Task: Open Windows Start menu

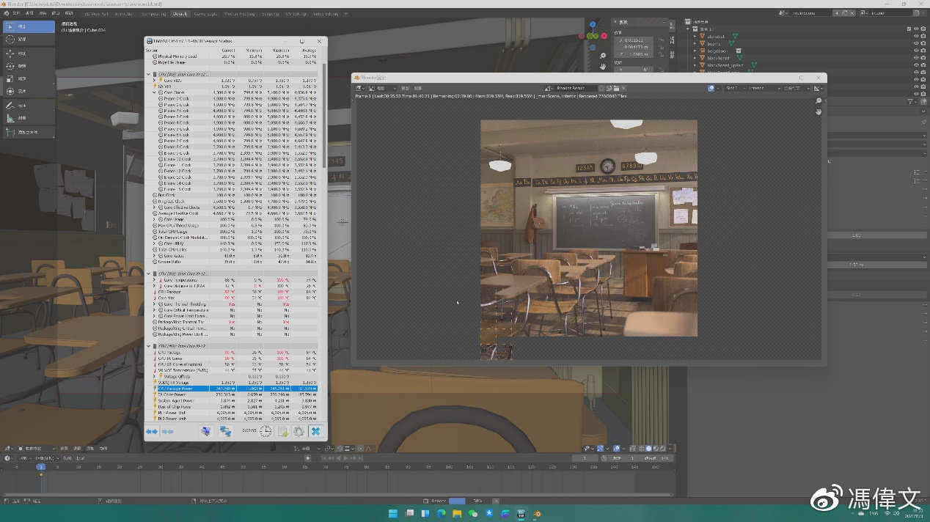Action: click(x=394, y=514)
